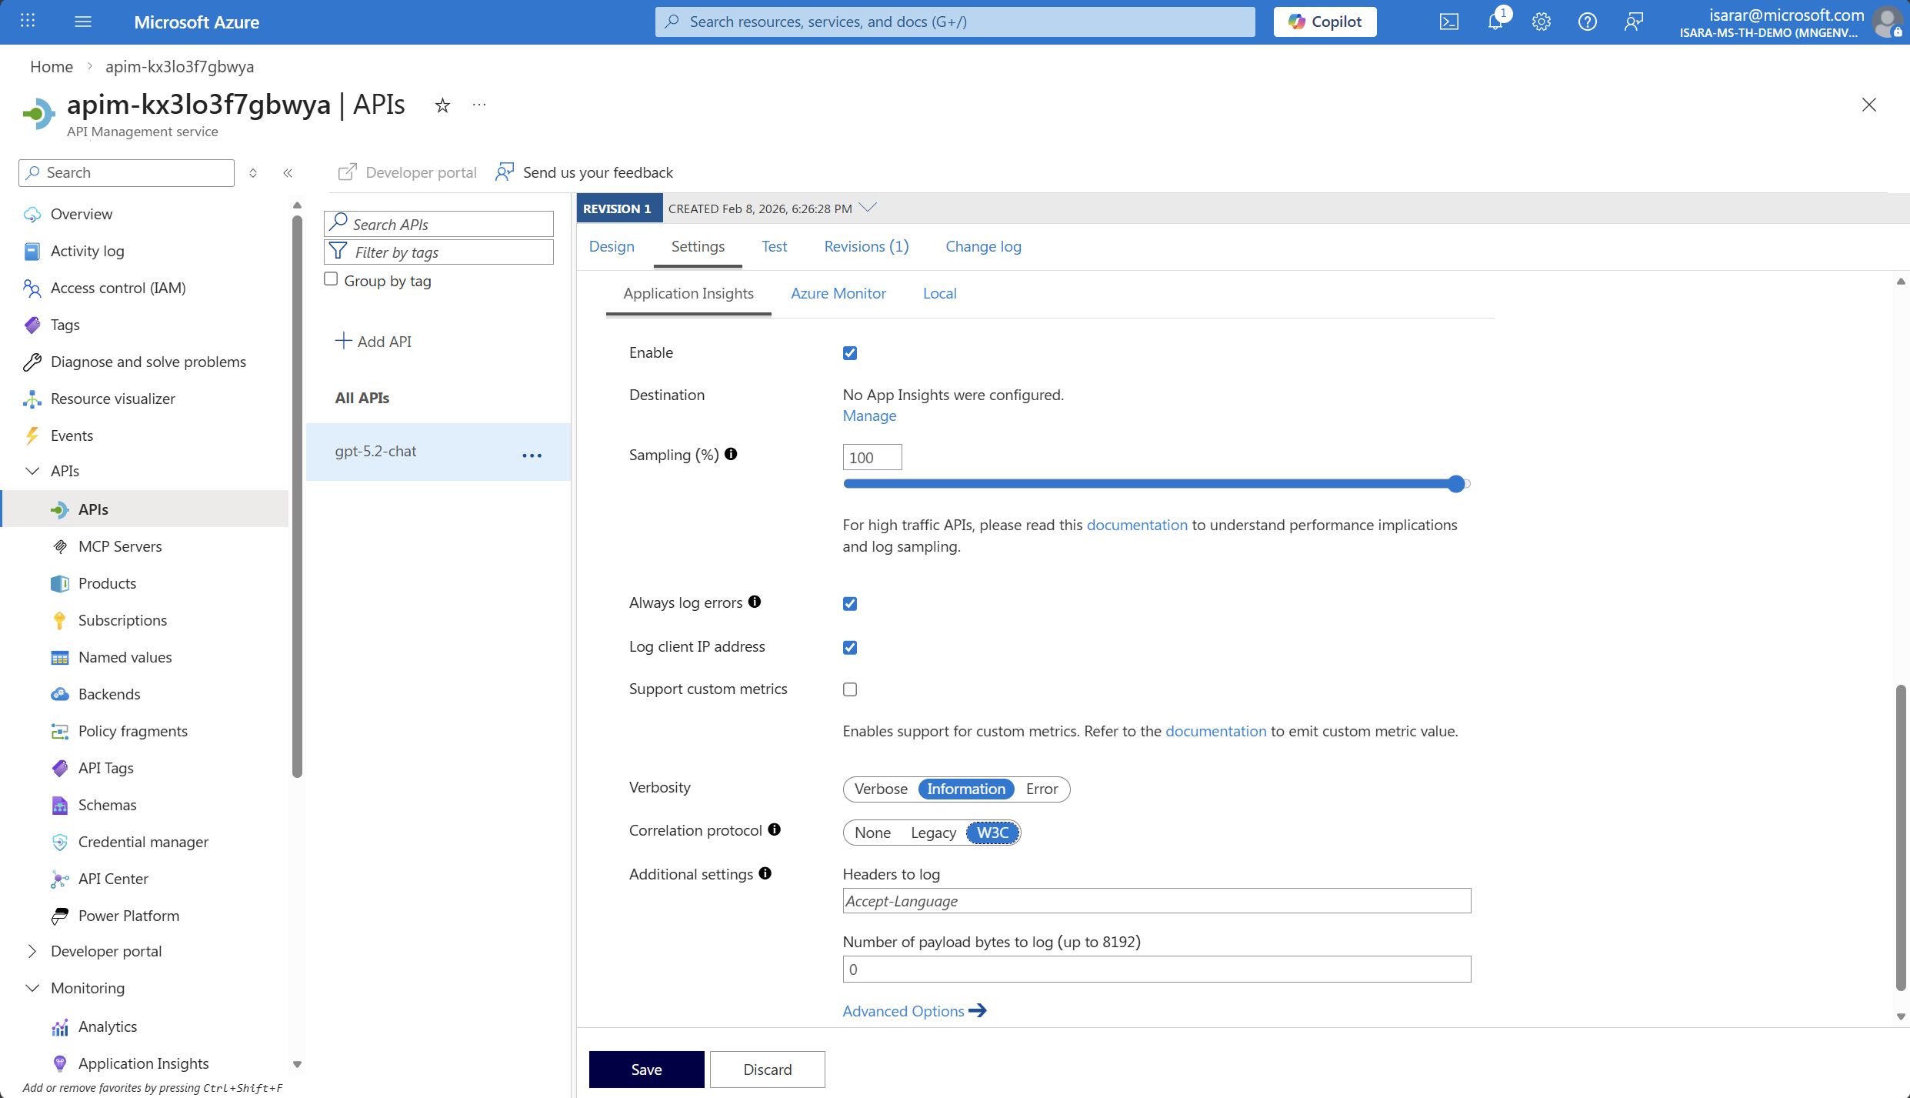This screenshot has height=1098, width=1910.
Task: Favorite this resource with the star icon
Action: [x=442, y=105]
